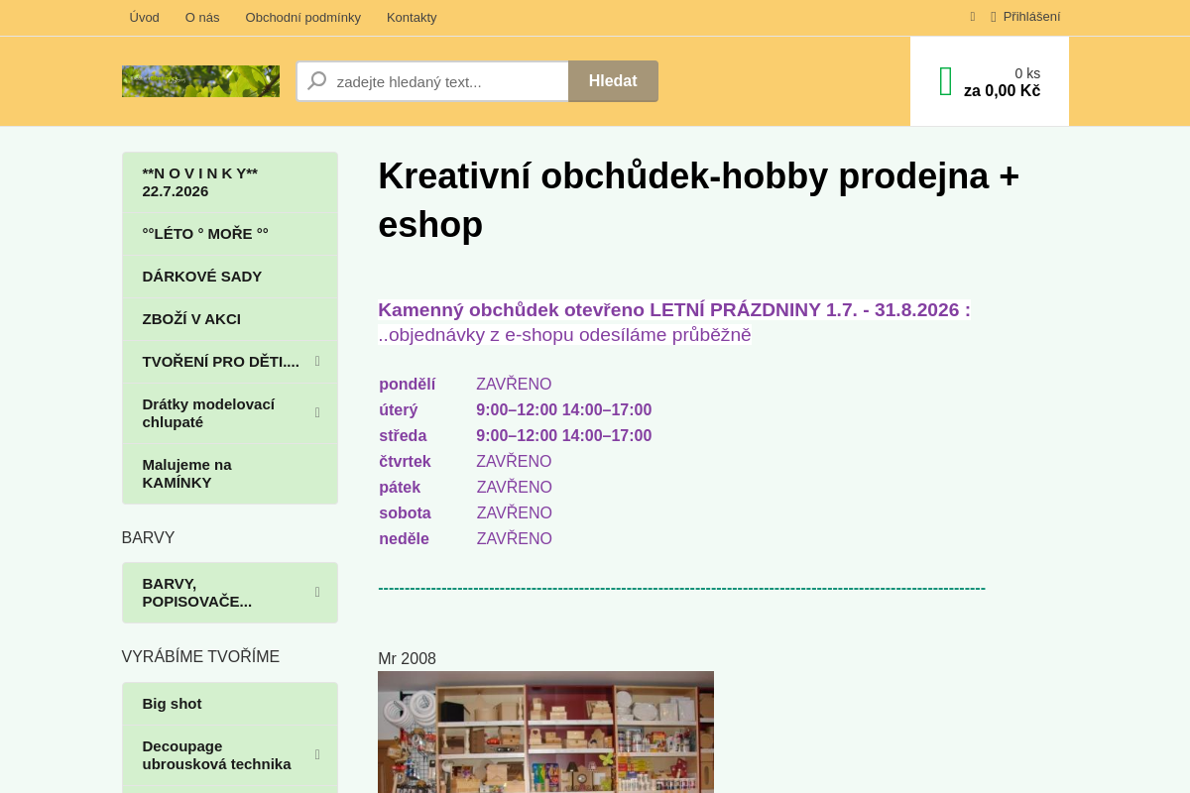Click the BARVY section heading
This screenshot has width=1190, height=793.
(148, 538)
